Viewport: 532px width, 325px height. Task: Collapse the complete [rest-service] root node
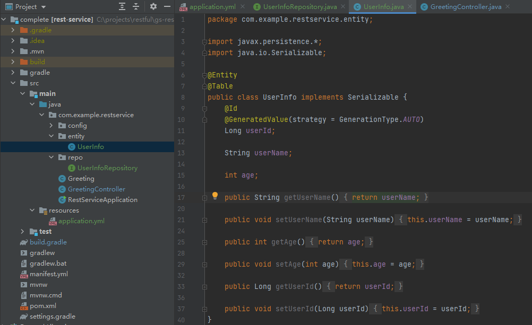click(4, 19)
